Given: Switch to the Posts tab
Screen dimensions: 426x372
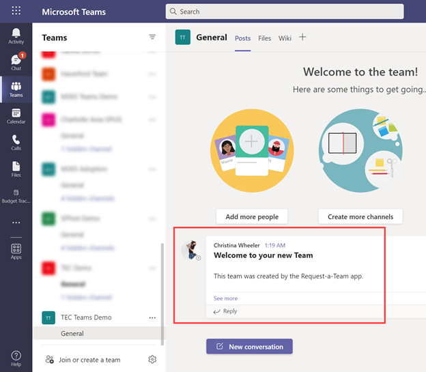Looking at the screenshot, I should (242, 38).
